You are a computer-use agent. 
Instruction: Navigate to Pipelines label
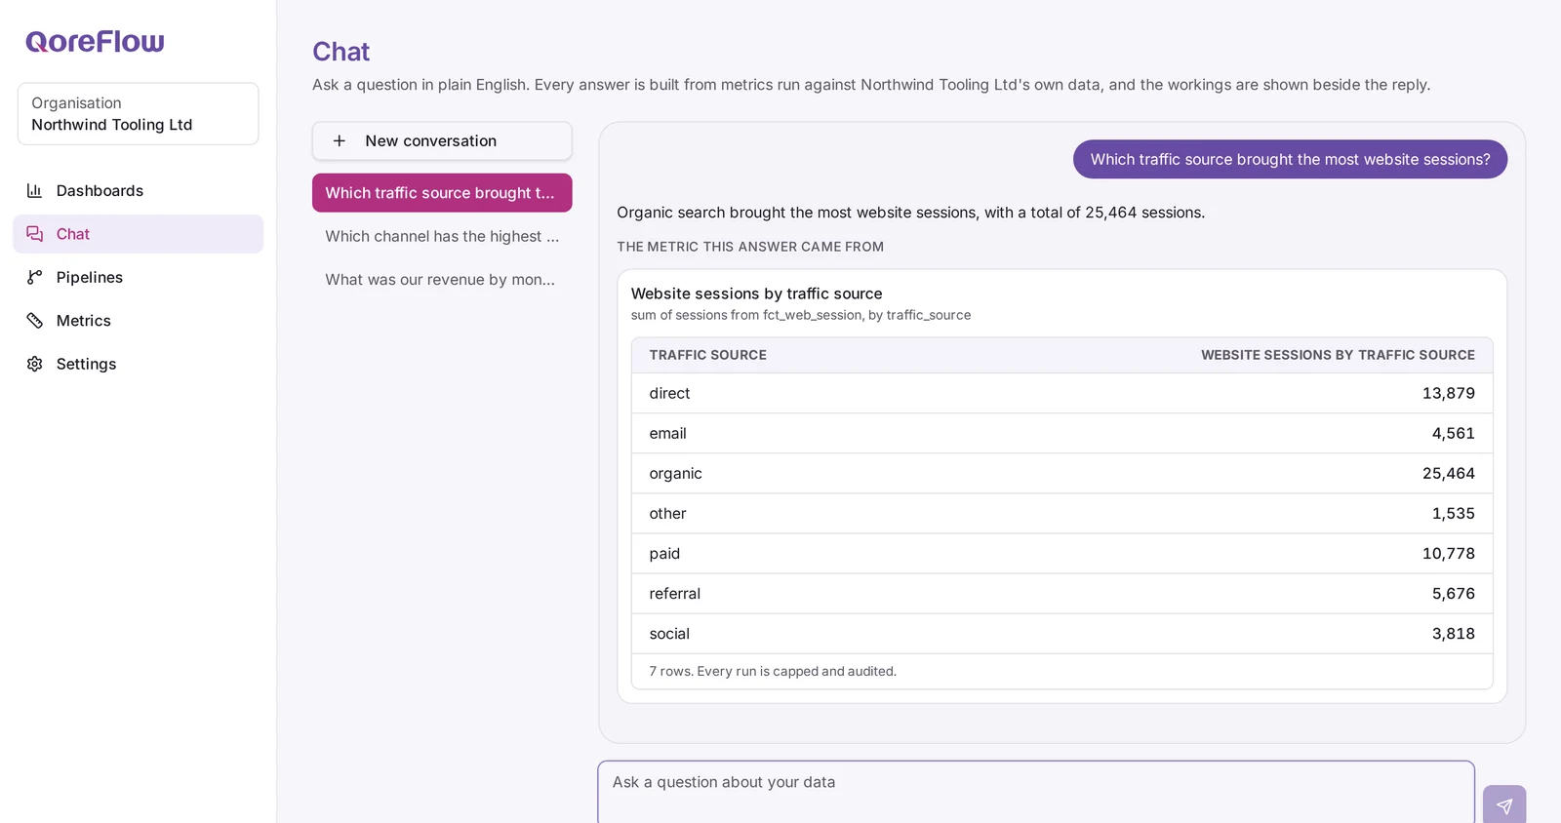[90, 277]
